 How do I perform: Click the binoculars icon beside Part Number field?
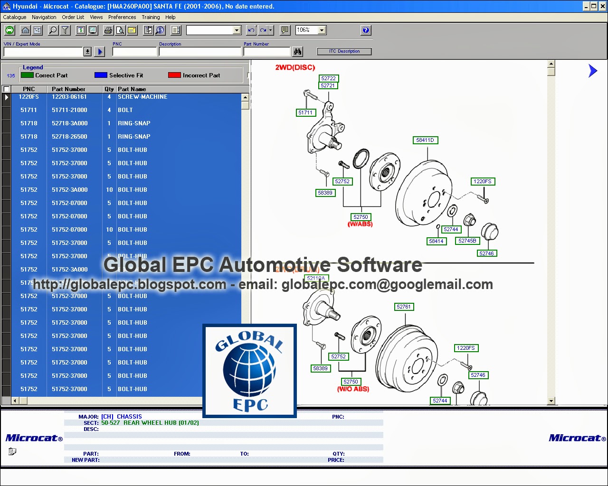click(x=298, y=51)
